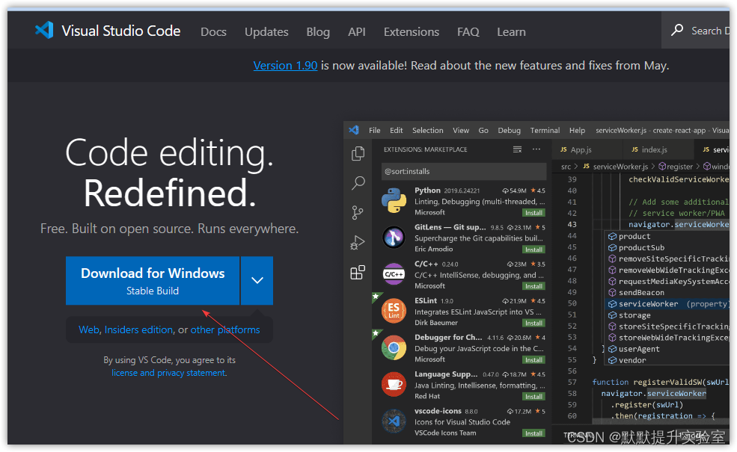Open the Docs nav item
This screenshot has width=737, height=452.
pyautogui.click(x=213, y=32)
